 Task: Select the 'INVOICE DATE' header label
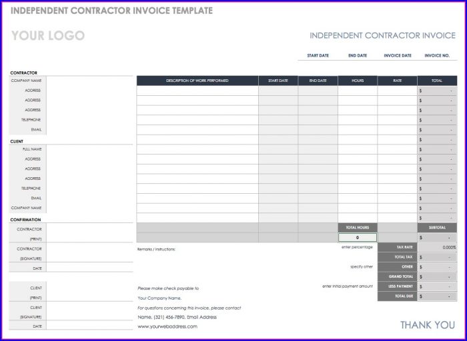coord(398,55)
